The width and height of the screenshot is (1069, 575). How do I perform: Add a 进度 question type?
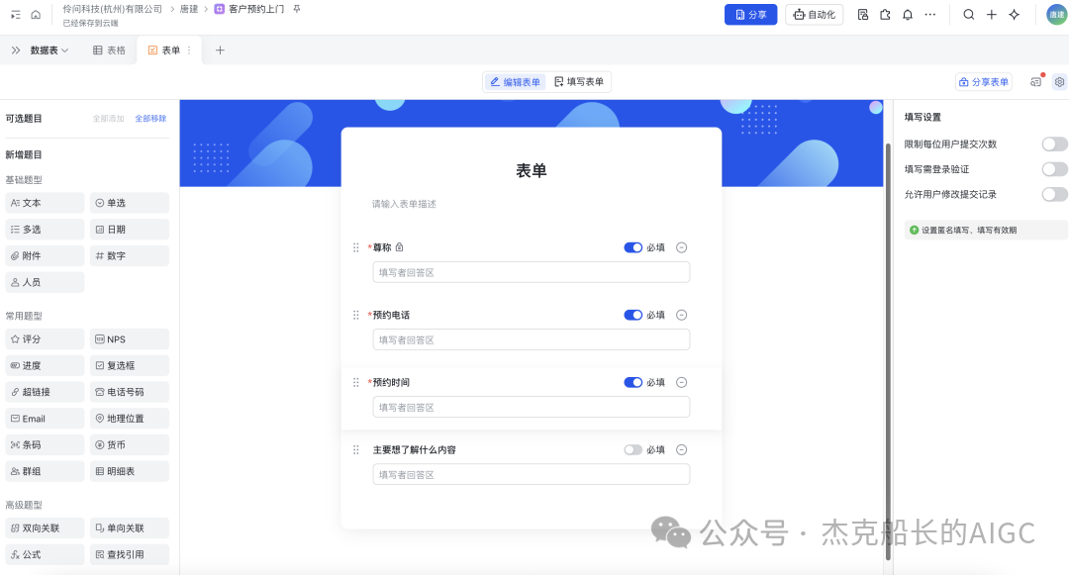pos(45,366)
